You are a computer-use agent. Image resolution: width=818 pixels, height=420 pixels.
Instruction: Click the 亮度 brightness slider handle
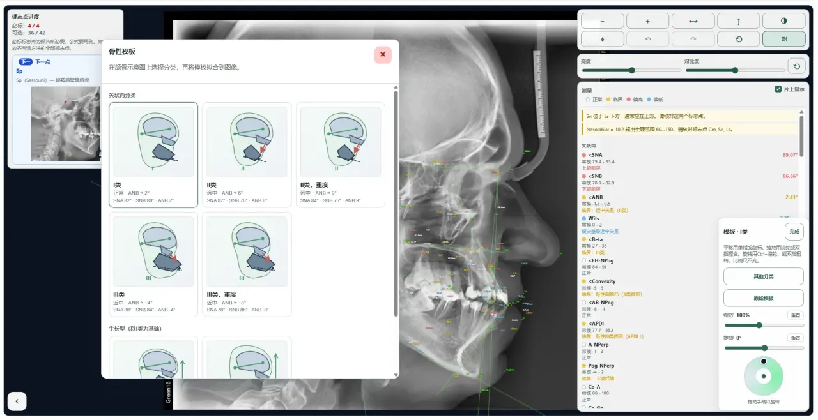(632, 70)
